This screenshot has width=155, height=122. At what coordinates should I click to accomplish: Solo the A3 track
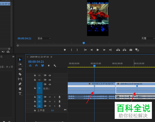tap(55, 106)
